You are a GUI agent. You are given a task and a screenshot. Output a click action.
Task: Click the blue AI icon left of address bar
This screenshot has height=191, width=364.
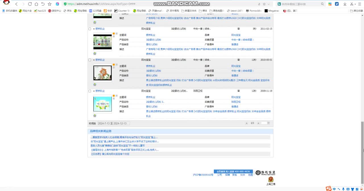click(57, 4)
